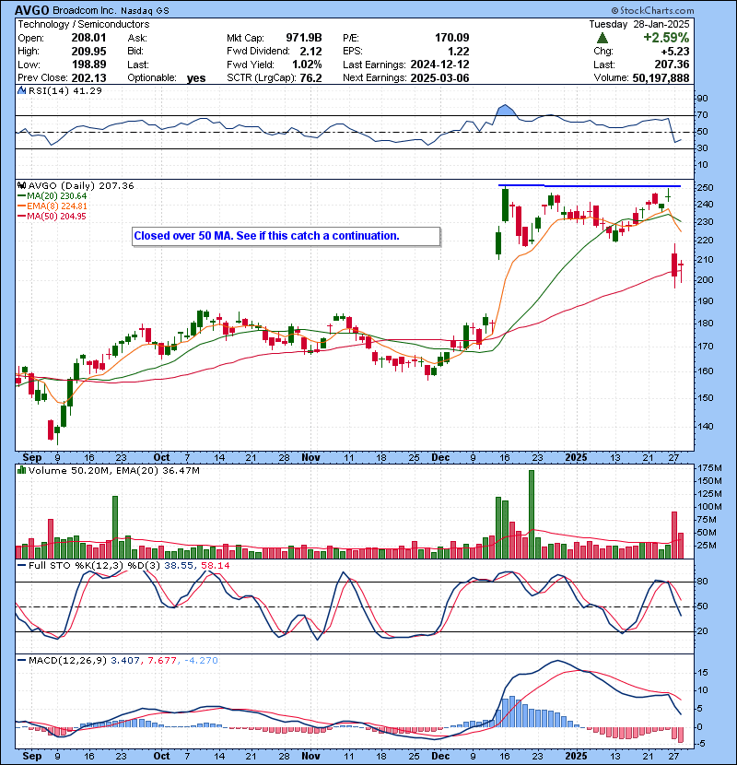Click the Optionable 'yes' value

tap(196, 78)
